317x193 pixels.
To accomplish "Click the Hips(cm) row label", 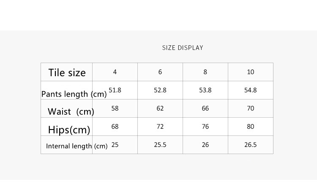I will click(69, 130).
